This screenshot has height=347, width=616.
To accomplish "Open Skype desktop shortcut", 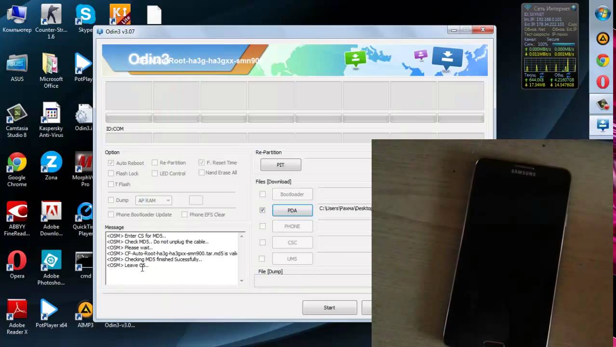I will [85, 18].
